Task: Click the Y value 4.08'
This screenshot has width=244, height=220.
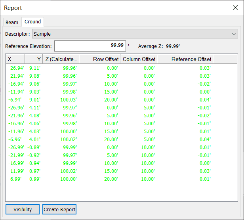Action: 35,115
